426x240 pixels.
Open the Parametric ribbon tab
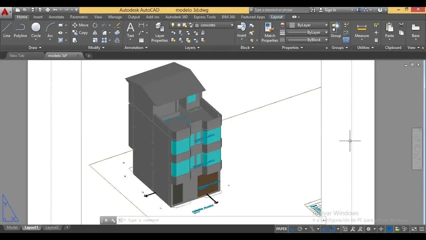pyautogui.click(x=79, y=17)
